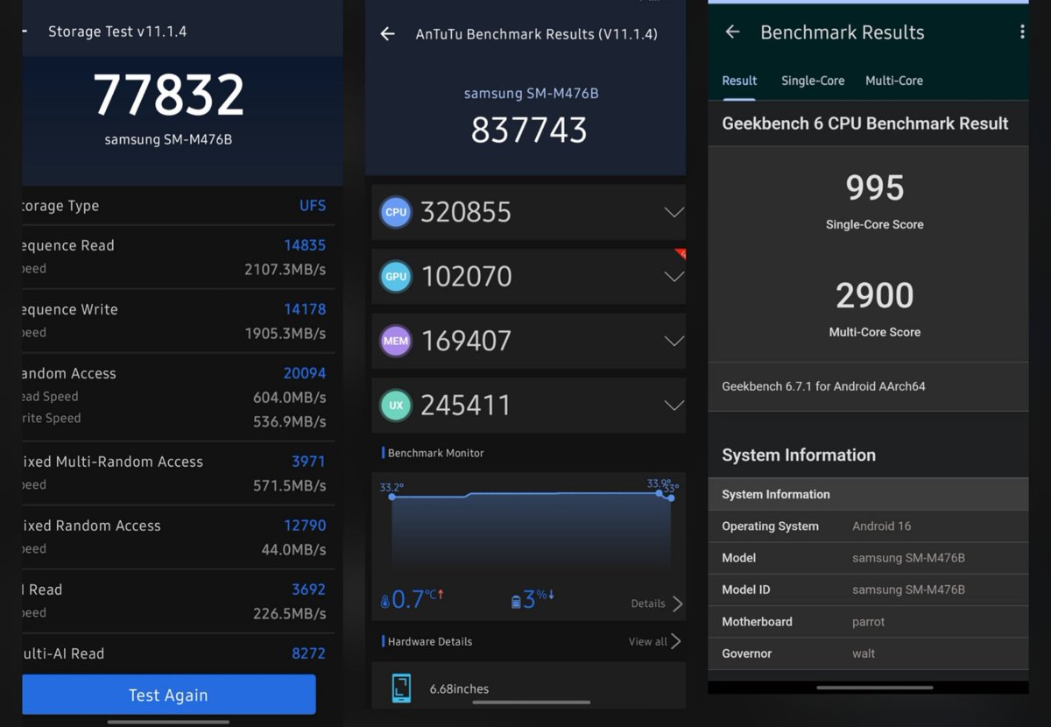Click the 226.5MB/s speed value

tap(289, 613)
